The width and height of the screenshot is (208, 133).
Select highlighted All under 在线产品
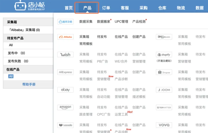[11, 76]
